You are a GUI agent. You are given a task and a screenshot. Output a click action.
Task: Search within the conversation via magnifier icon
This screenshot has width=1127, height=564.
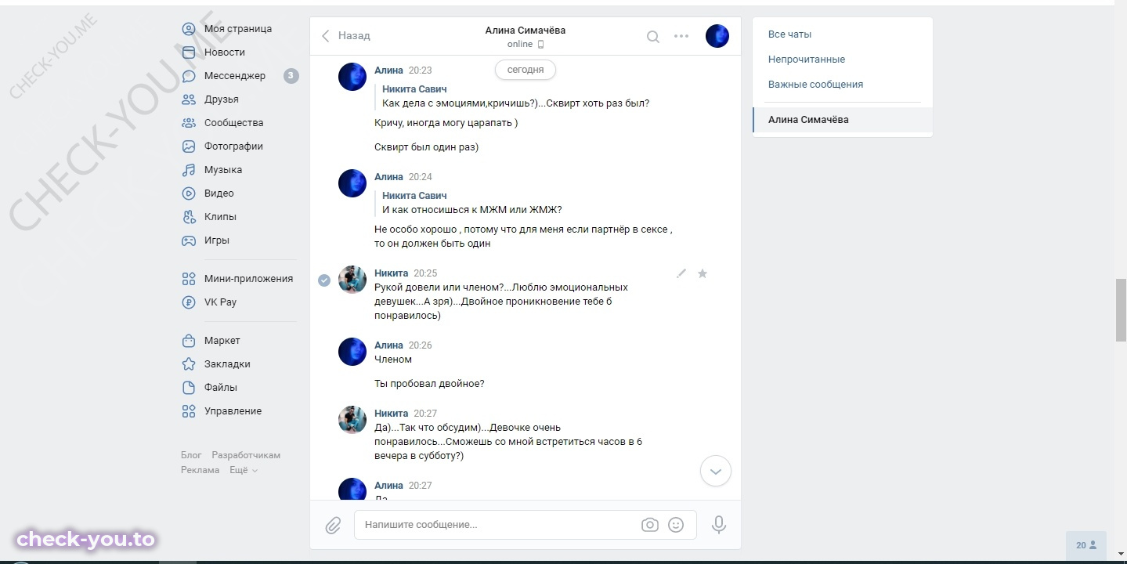652,36
